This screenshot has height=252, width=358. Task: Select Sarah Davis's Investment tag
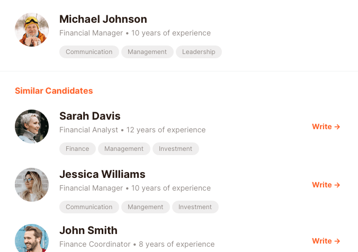(x=176, y=149)
